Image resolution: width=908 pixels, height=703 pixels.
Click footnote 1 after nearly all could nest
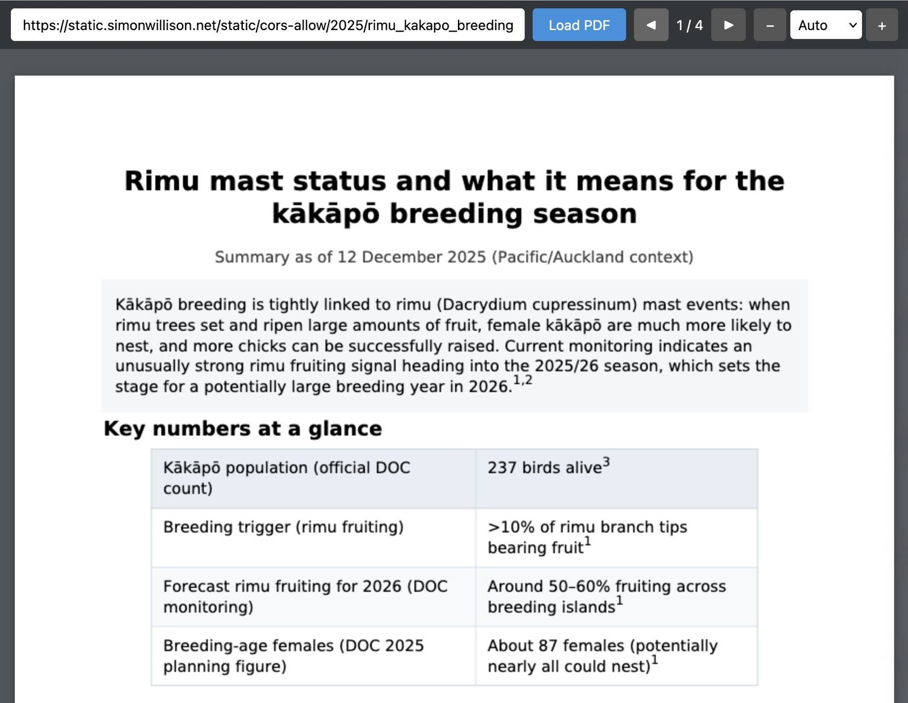click(x=654, y=660)
